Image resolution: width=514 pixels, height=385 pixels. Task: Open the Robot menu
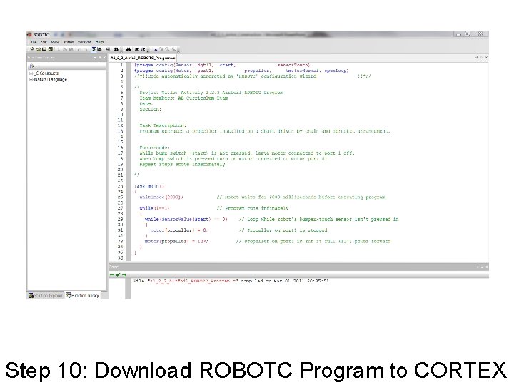69,42
